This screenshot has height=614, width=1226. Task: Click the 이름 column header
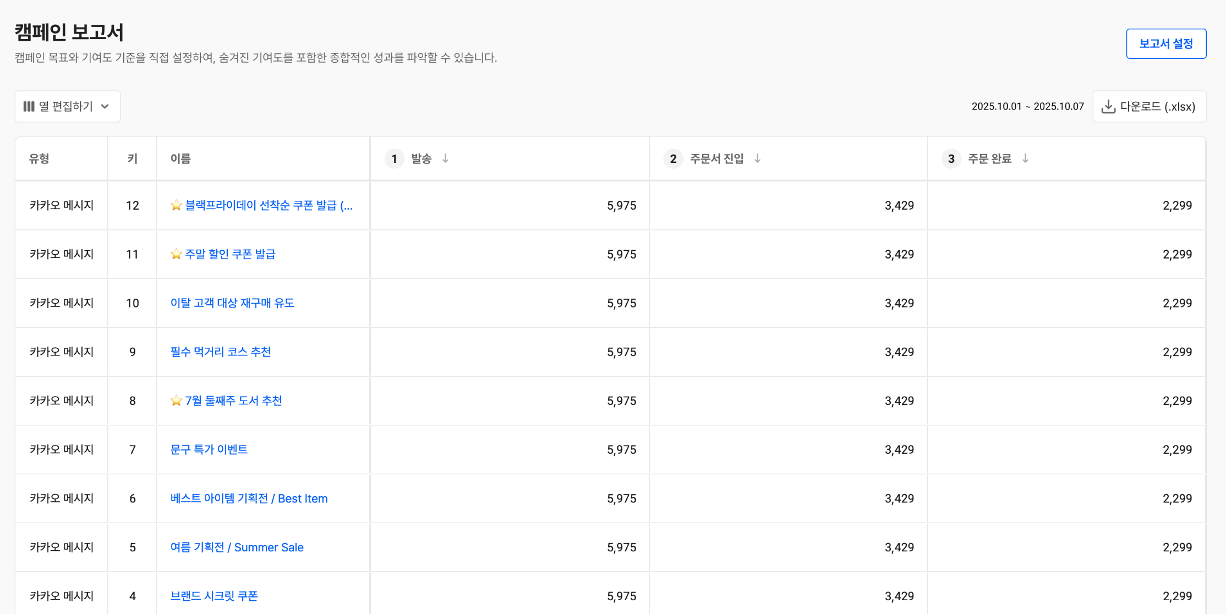click(x=180, y=158)
